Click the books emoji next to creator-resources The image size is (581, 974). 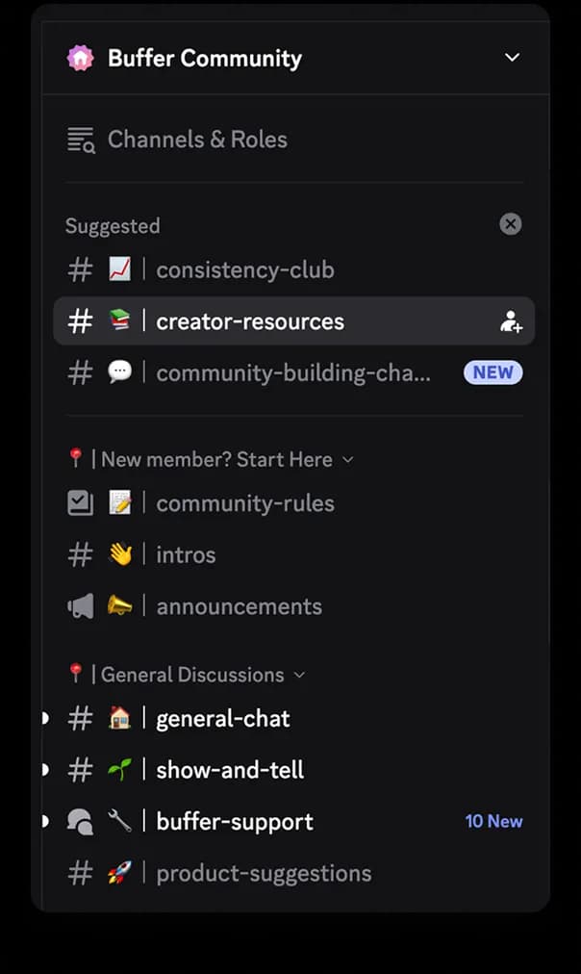[x=120, y=320]
